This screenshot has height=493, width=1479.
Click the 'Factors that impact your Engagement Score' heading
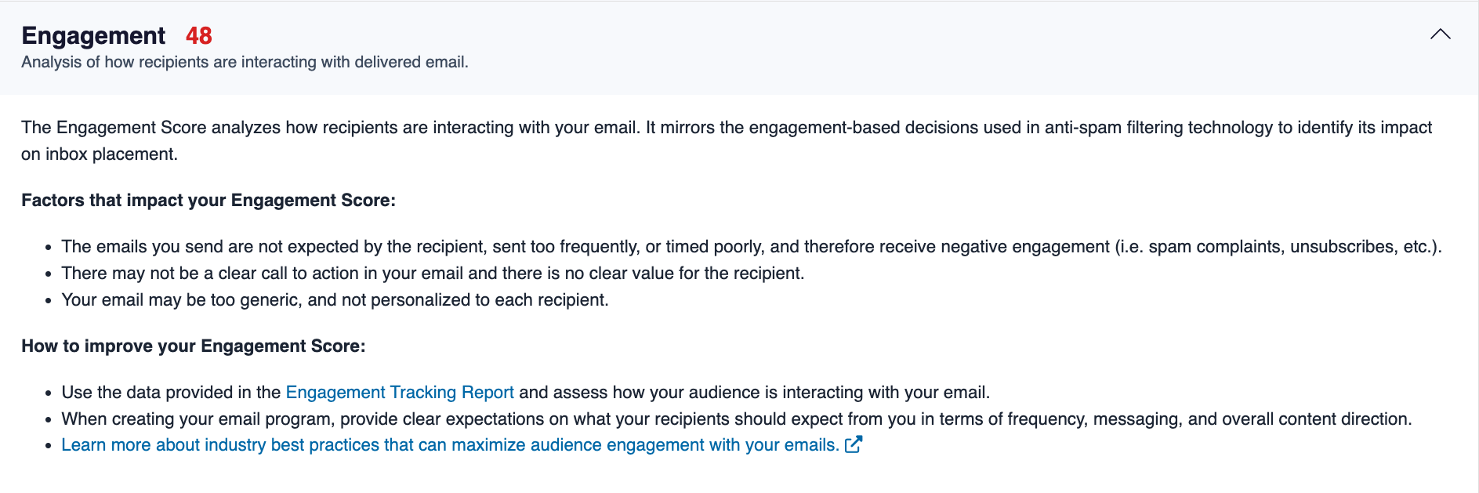click(208, 201)
